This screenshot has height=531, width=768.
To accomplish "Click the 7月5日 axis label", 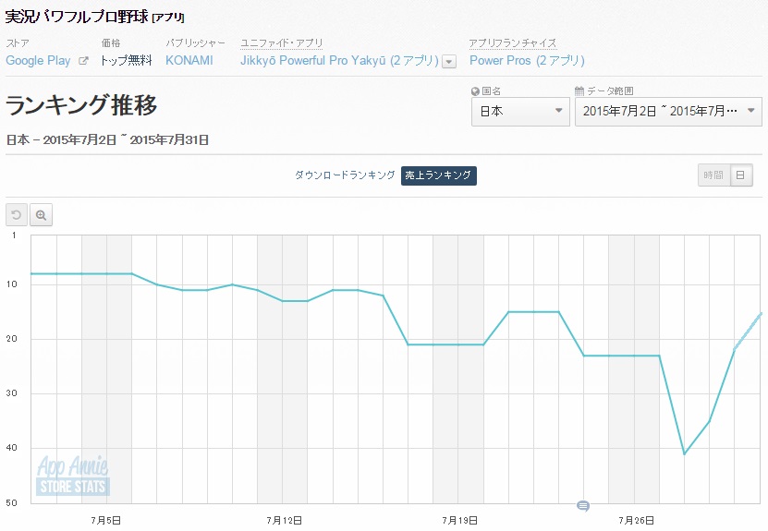I will tap(106, 520).
